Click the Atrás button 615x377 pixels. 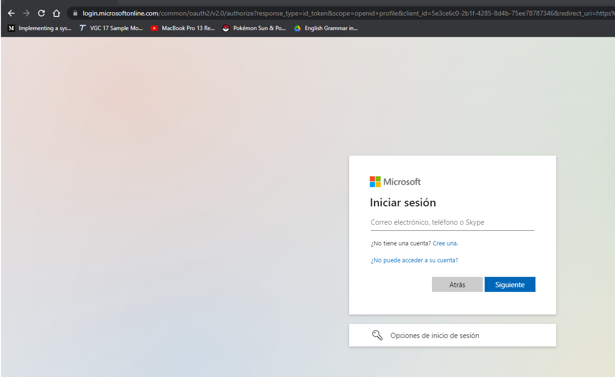pos(457,284)
